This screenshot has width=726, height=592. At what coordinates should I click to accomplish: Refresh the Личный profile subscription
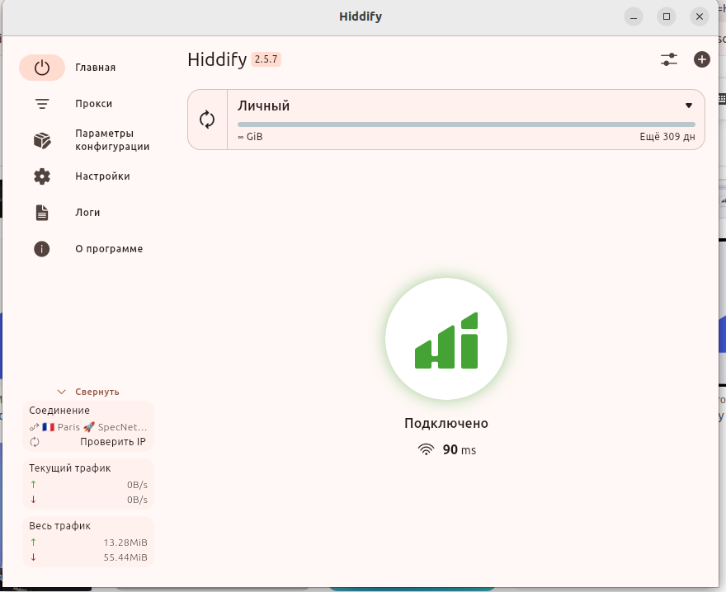[x=207, y=120]
